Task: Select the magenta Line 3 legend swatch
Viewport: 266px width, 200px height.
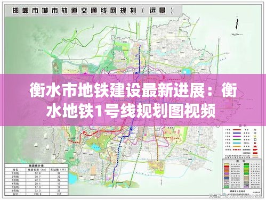Action: tap(237, 136)
